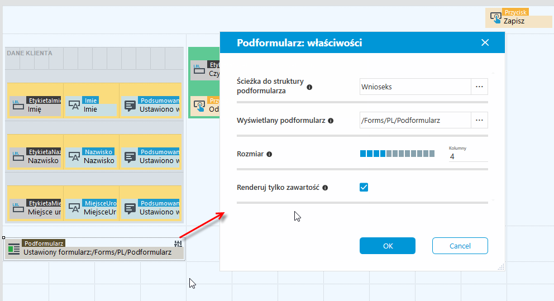This screenshot has width=554, height=301.
Task: Click the /Forms/PL/Podformularz input field
Action: 415,120
